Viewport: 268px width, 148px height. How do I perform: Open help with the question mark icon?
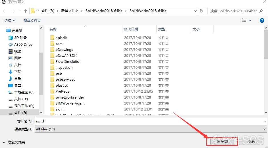click(x=262, y=20)
